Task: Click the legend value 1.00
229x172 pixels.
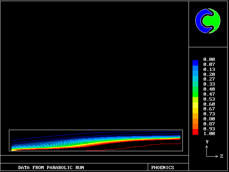Action: (209, 134)
